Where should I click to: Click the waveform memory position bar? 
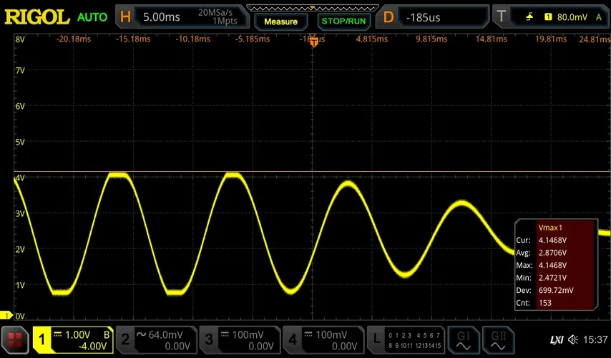click(313, 8)
